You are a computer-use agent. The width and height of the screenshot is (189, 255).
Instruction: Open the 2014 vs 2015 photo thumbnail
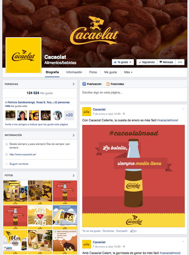pyautogui.click(x=40, y=217)
